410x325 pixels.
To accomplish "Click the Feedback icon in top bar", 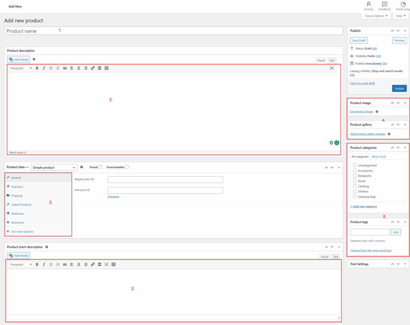I will tap(384, 4).
